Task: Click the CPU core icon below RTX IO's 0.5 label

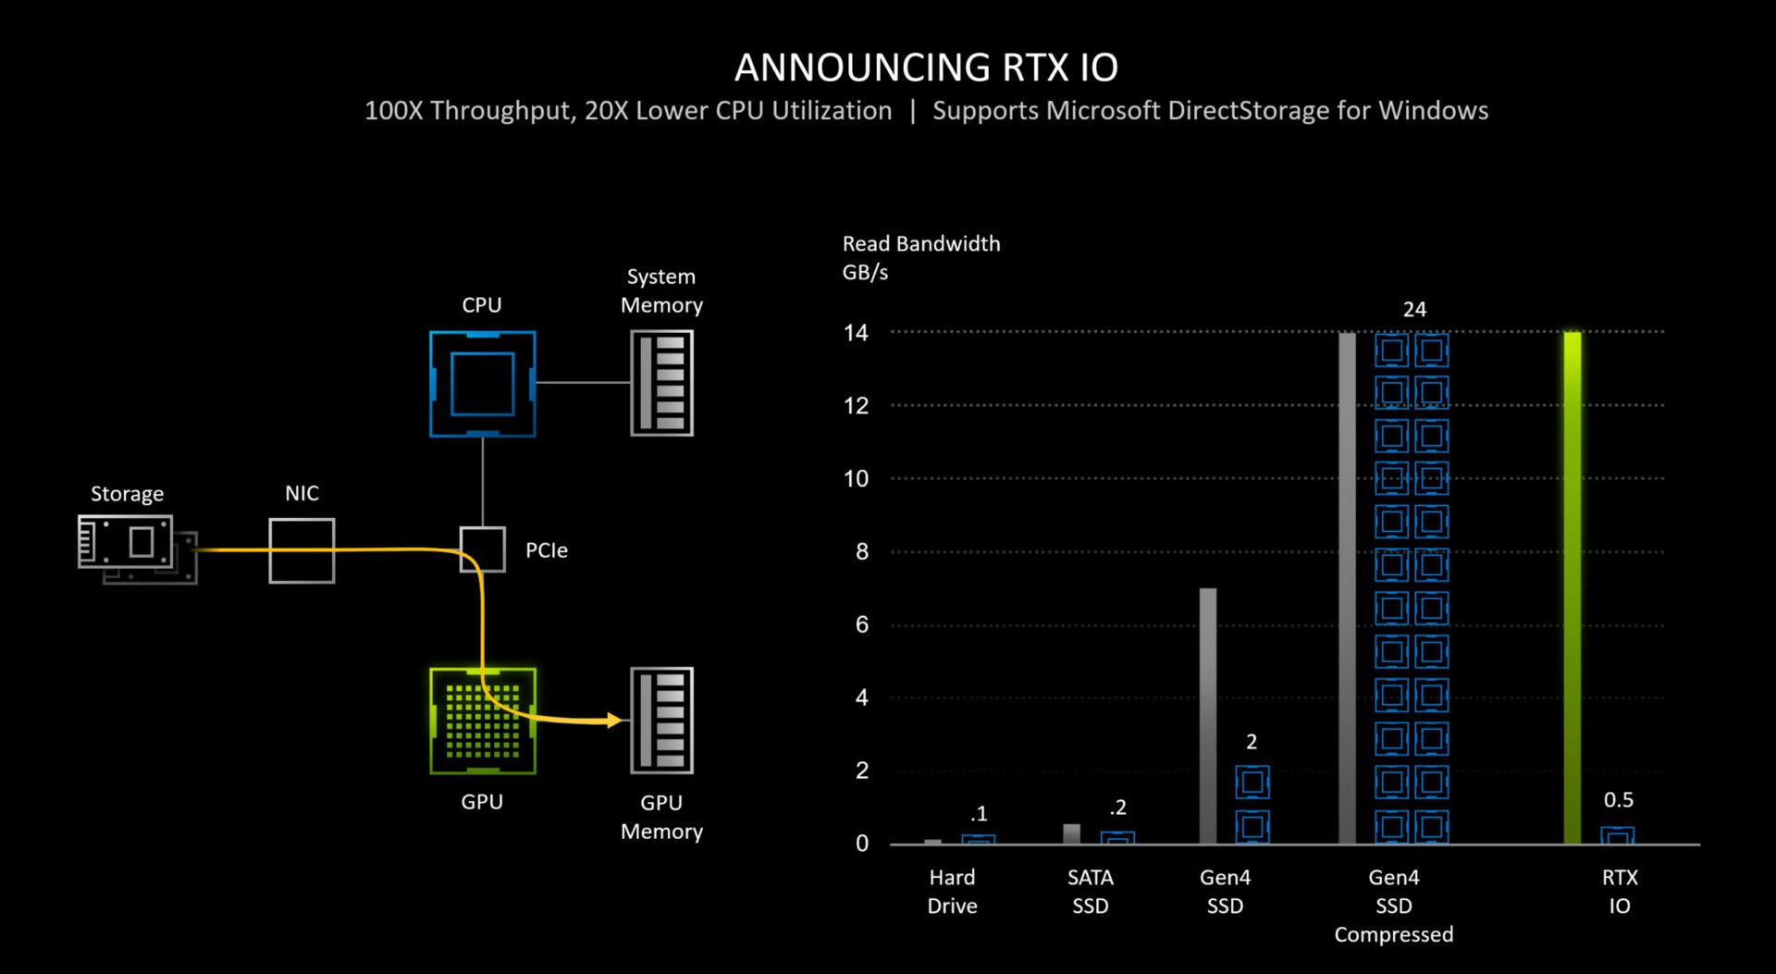Action: (1617, 836)
